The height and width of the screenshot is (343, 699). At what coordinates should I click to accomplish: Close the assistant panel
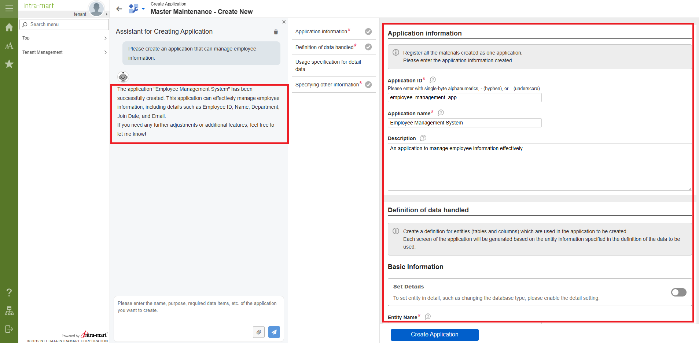[x=284, y=22]
